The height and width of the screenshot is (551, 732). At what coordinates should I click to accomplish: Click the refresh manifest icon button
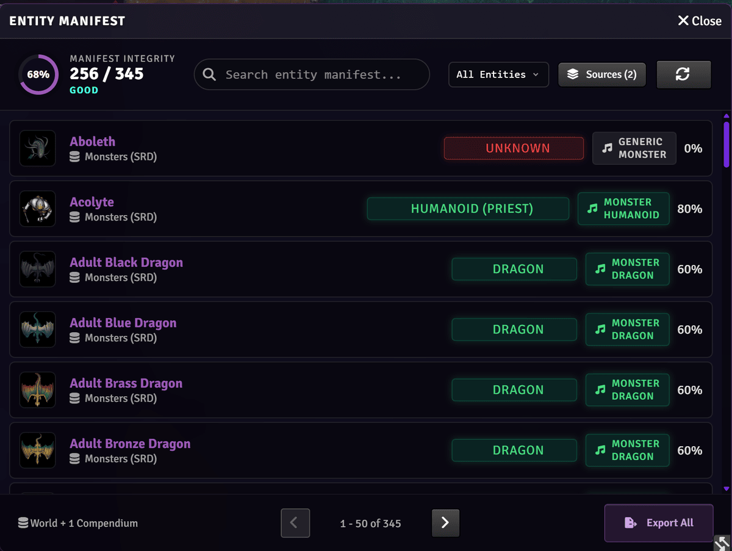pyautogui.click(x=683, y=74)
